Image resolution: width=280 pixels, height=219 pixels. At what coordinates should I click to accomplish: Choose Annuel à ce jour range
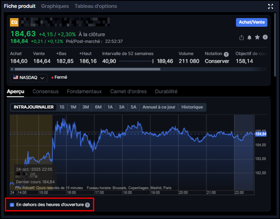(x=159, y=107)
